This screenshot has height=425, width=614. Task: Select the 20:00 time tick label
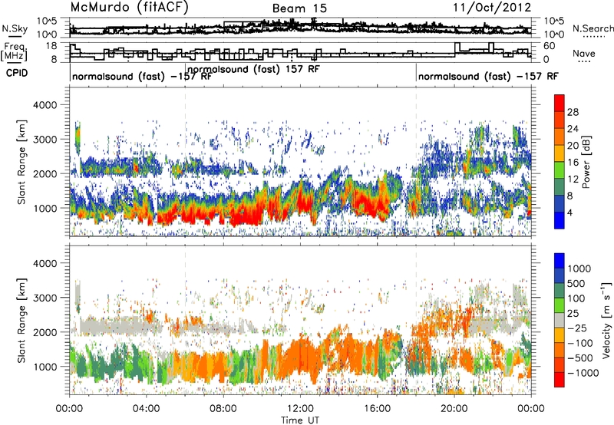[x=454, y=409]
